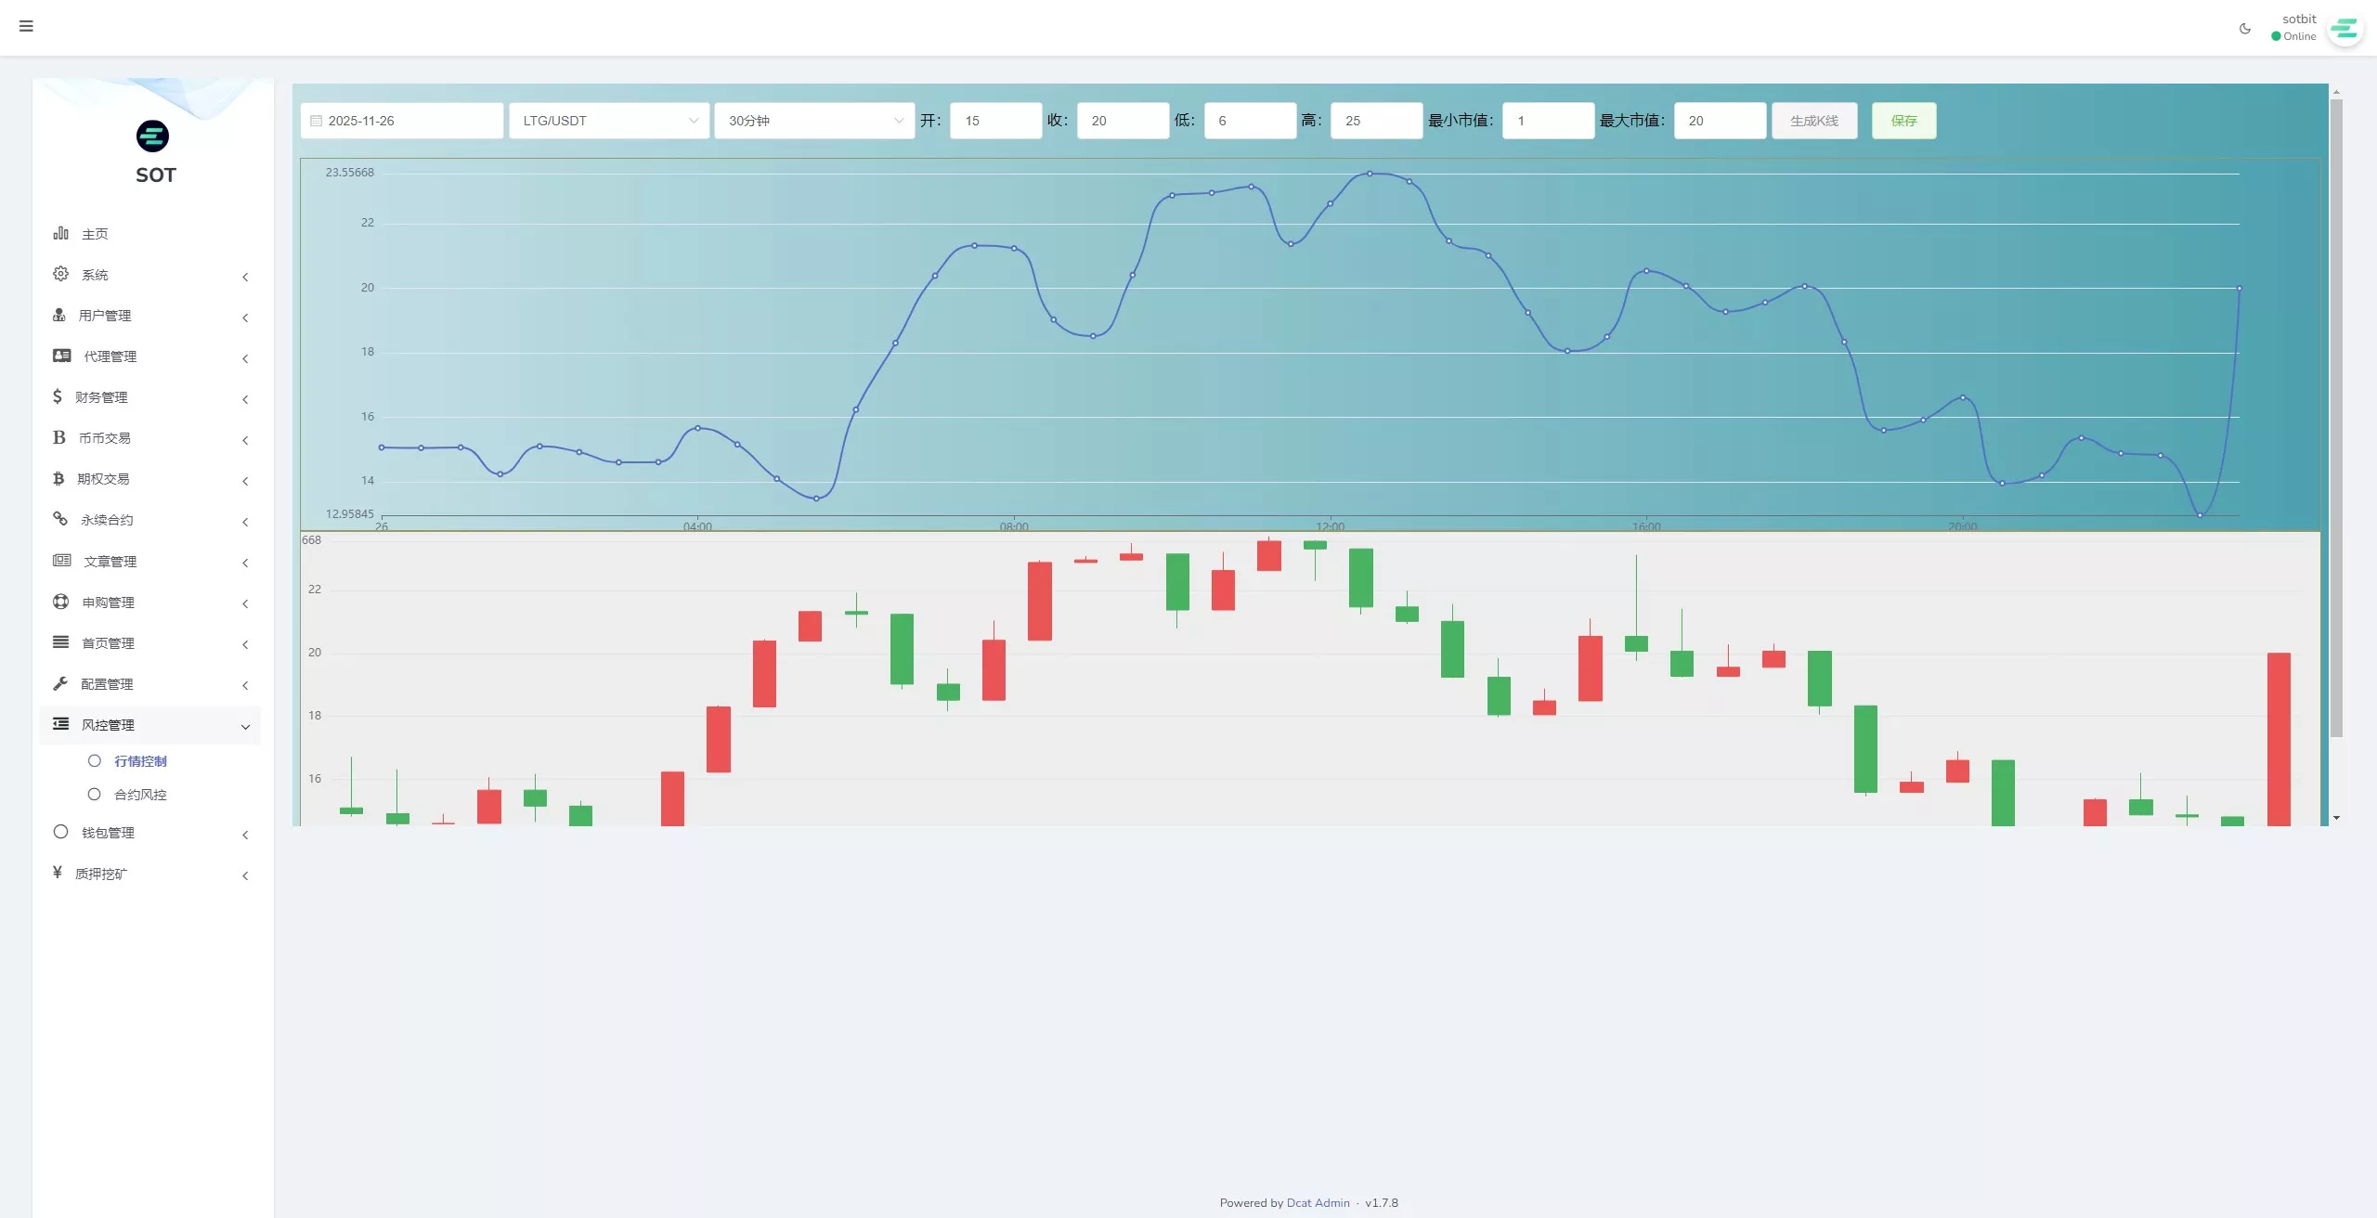
Task: Toggle dark mode moon icon
Action: pos(2245,29)
